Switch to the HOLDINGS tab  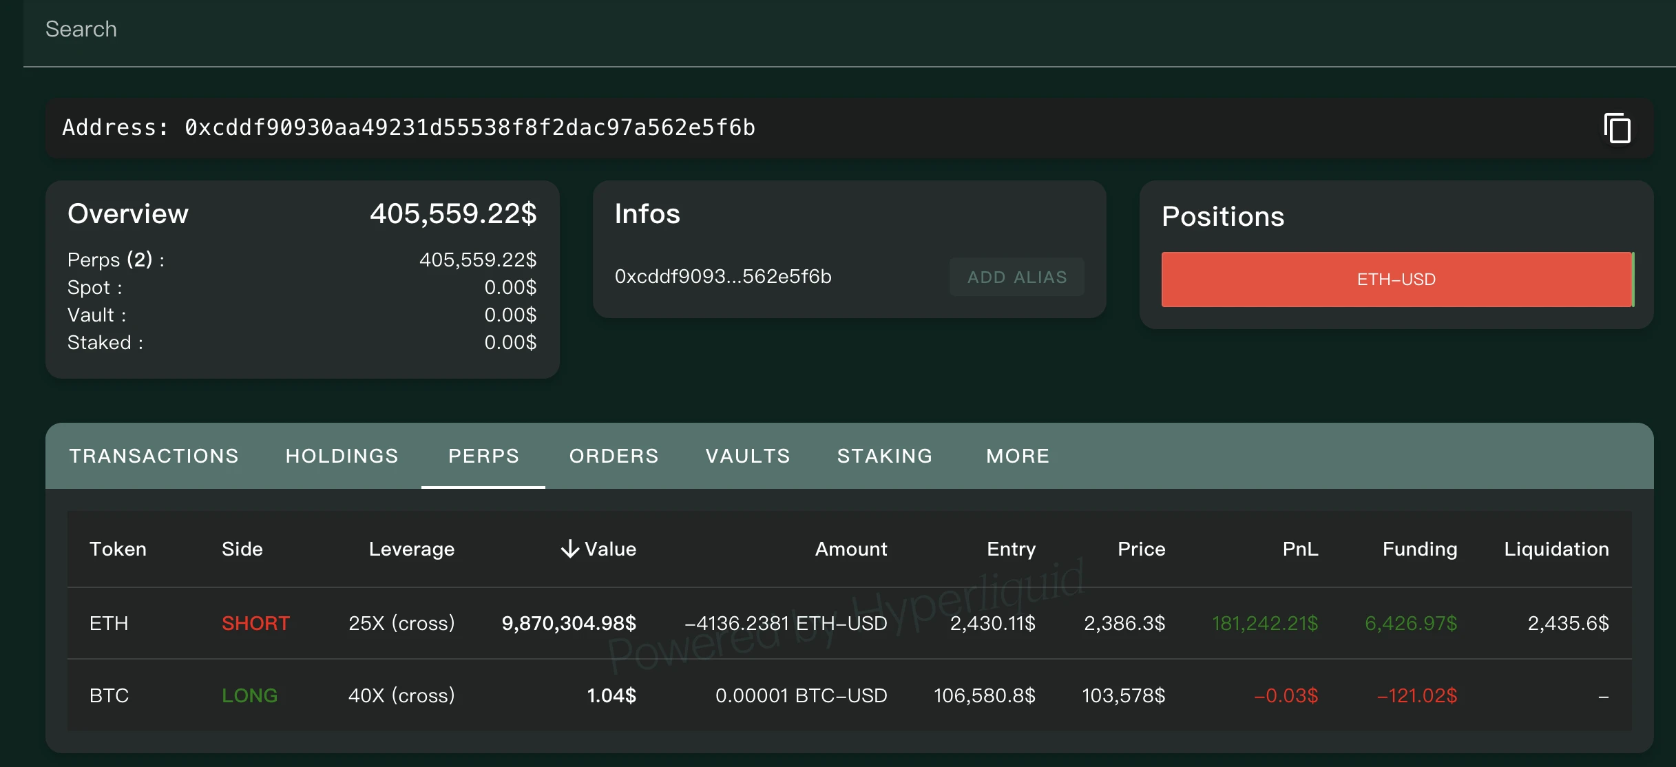tap(342, 456)
